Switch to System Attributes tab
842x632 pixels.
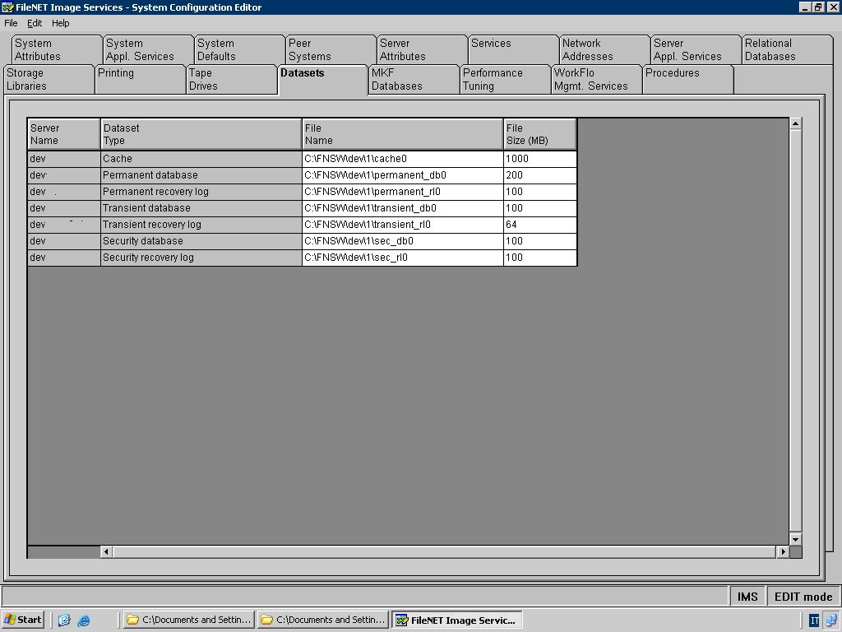[57, 49]
